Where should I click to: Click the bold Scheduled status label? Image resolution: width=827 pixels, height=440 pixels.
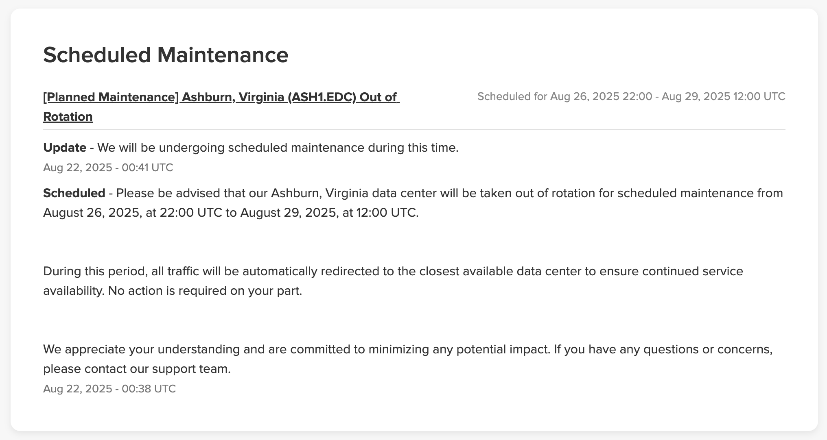[74, 193]
